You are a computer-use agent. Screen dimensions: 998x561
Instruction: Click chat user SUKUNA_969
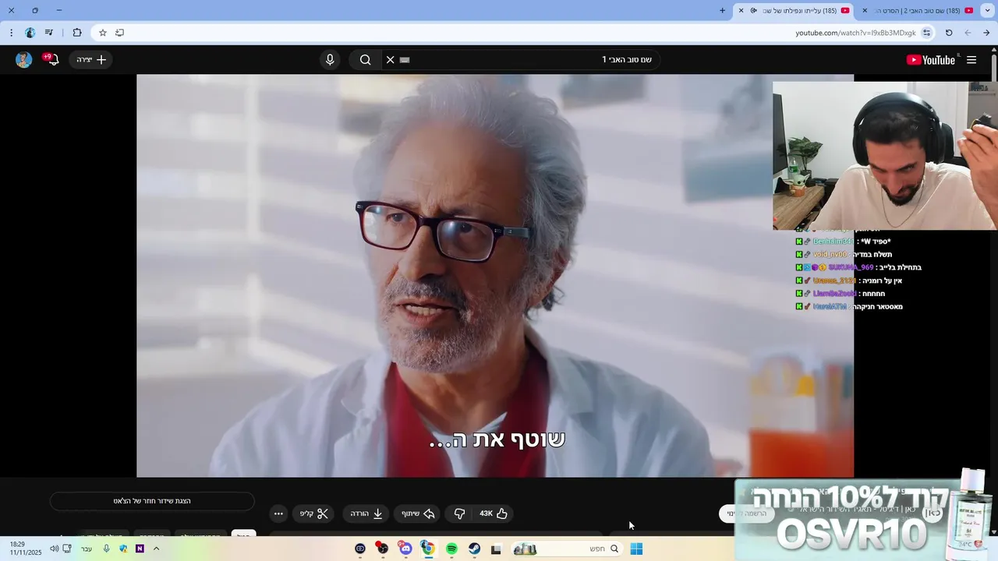pos(851,267)
